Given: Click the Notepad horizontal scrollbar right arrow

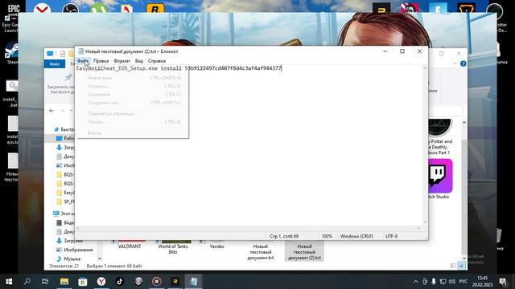Looking at the screenshot, I should click(418, 228).
